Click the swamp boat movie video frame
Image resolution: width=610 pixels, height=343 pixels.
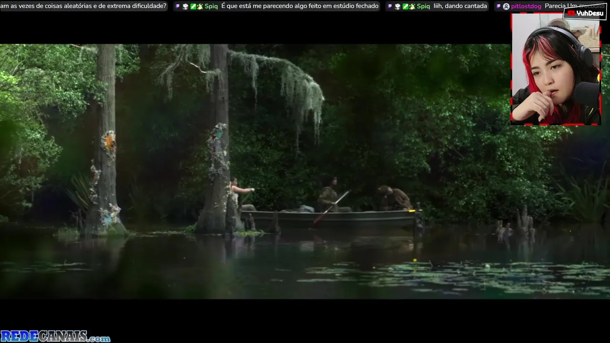coord(305,171)
